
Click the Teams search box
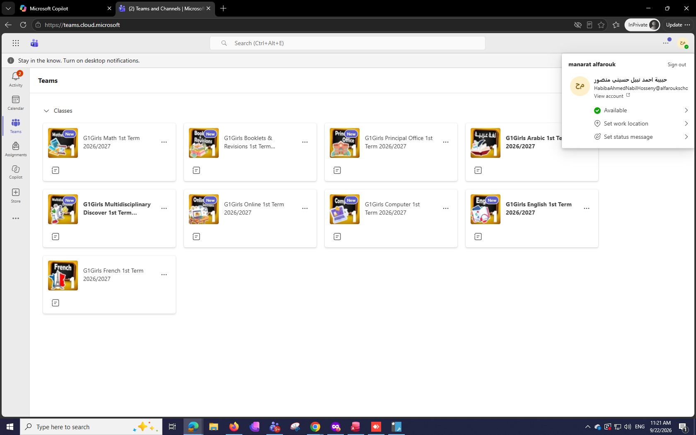(348, 43)
